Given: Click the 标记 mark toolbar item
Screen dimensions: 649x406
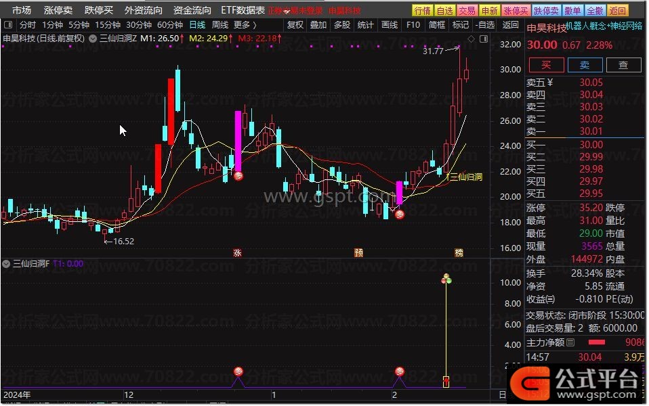Looking at the screenshot, I should click(460, 25).
